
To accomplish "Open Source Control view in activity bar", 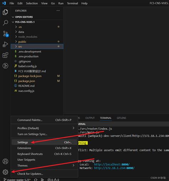I will [6, 34].
